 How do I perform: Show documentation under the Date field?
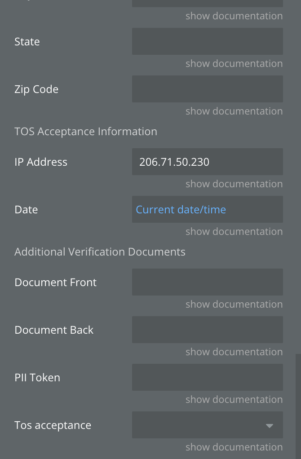coord(234,232)
